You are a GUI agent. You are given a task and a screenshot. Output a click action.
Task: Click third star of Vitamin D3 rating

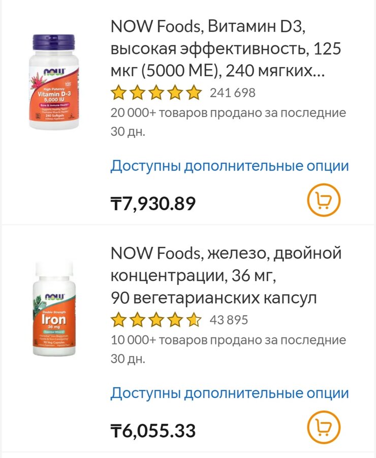[156, 93]
